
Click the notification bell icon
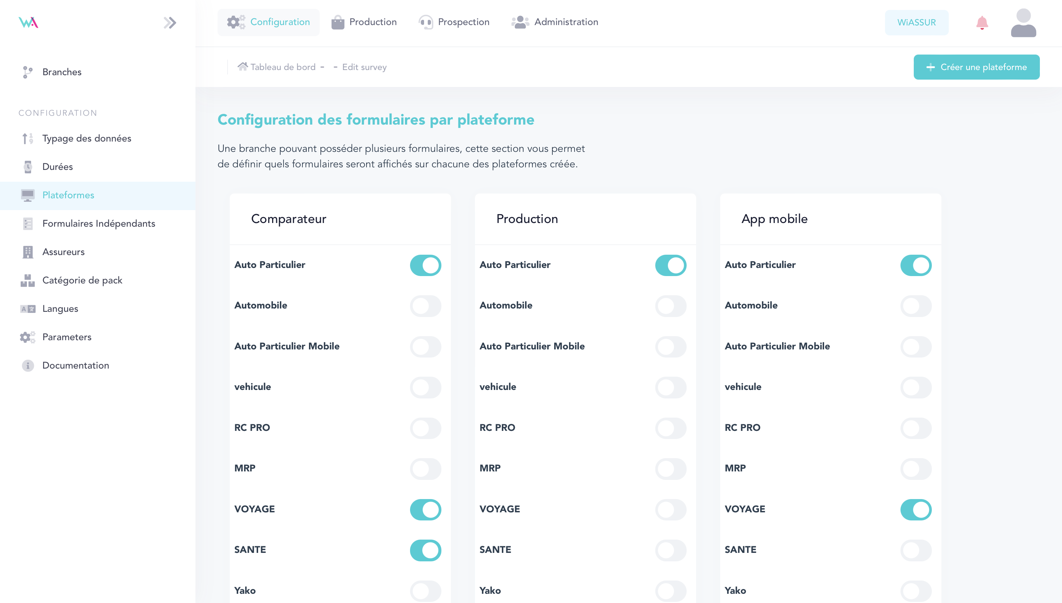coord(982,22)
